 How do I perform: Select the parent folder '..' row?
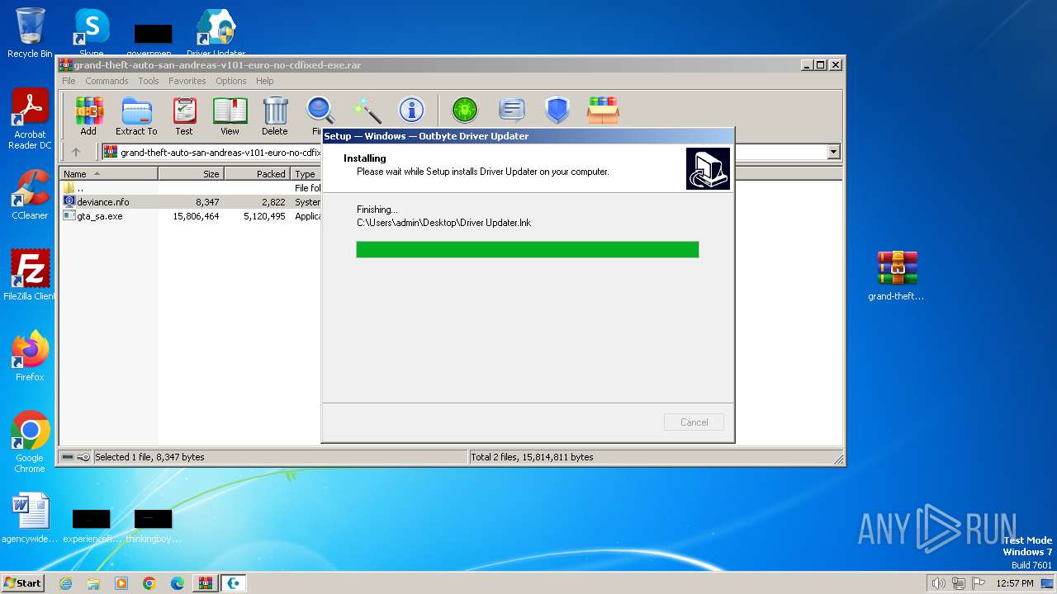click(191, 188)
